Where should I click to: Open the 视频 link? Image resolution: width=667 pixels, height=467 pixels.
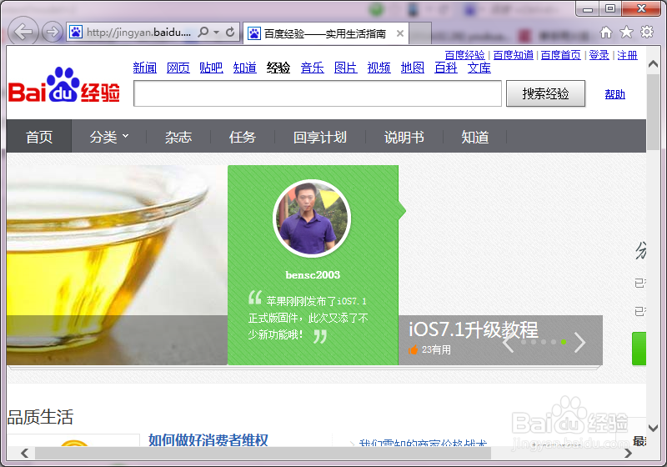379,68
